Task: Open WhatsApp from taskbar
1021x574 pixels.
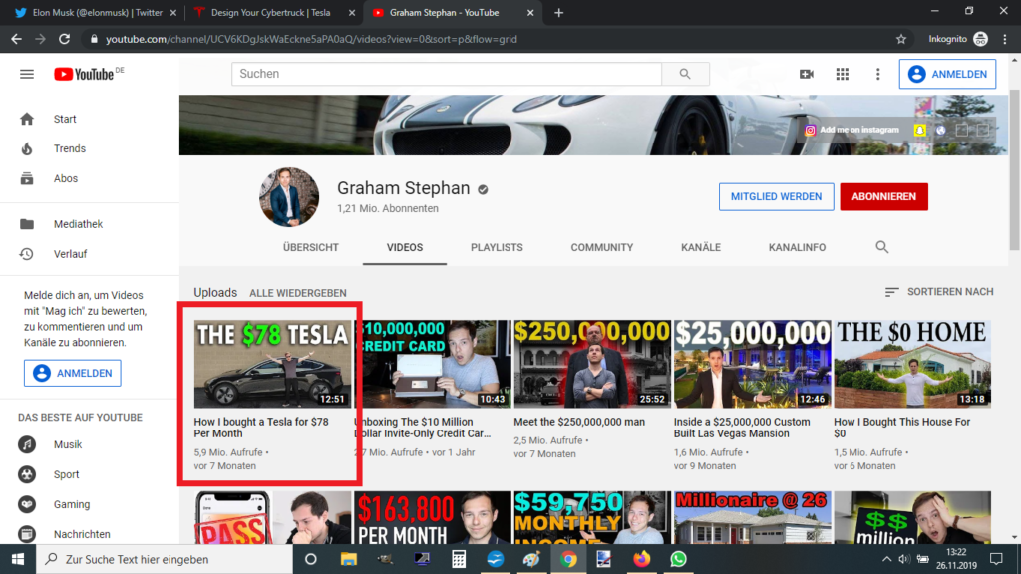Action: pos(678,559)
